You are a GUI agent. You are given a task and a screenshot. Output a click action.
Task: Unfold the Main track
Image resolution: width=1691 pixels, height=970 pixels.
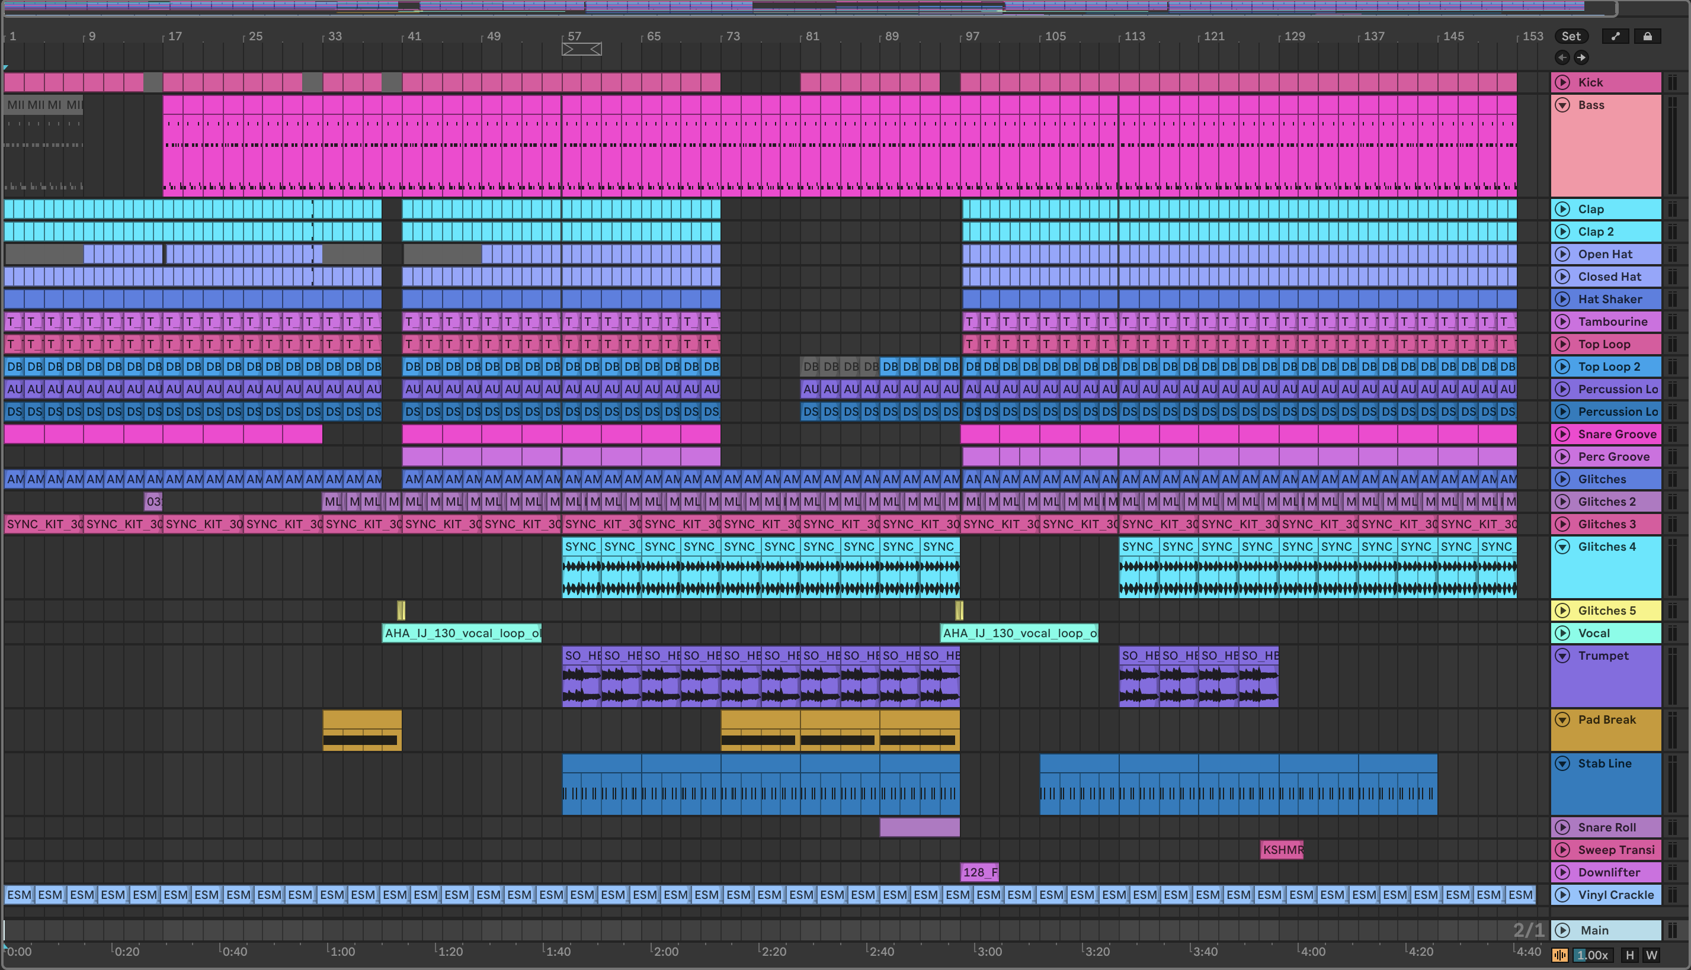point(1562,930)
